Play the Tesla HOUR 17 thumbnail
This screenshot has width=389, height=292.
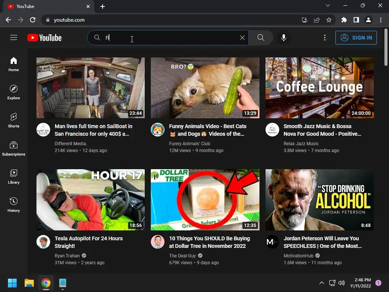coord(90,200)
